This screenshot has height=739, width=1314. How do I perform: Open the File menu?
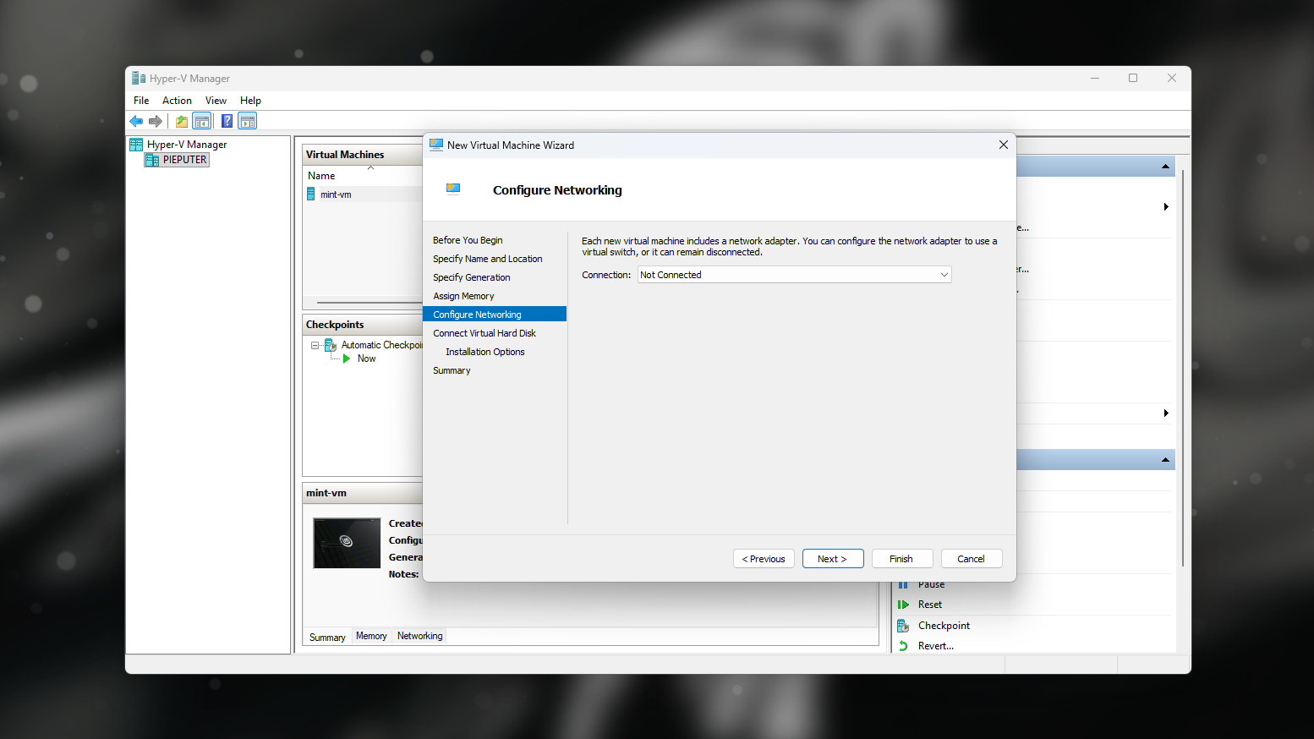point(141,101)
